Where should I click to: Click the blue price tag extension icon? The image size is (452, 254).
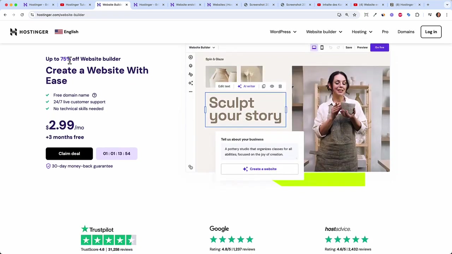tap(409, 15)
